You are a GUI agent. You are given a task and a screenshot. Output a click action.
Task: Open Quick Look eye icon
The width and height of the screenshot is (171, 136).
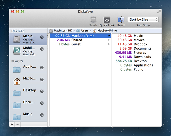(107, 20)
